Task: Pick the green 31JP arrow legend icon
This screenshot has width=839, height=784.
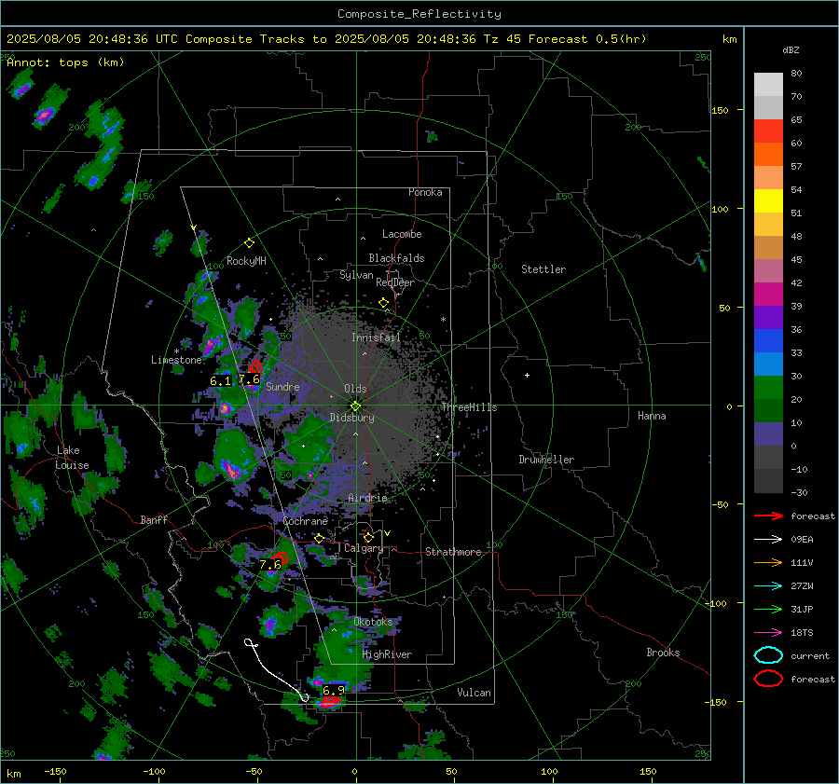Action: coord(768,609)
